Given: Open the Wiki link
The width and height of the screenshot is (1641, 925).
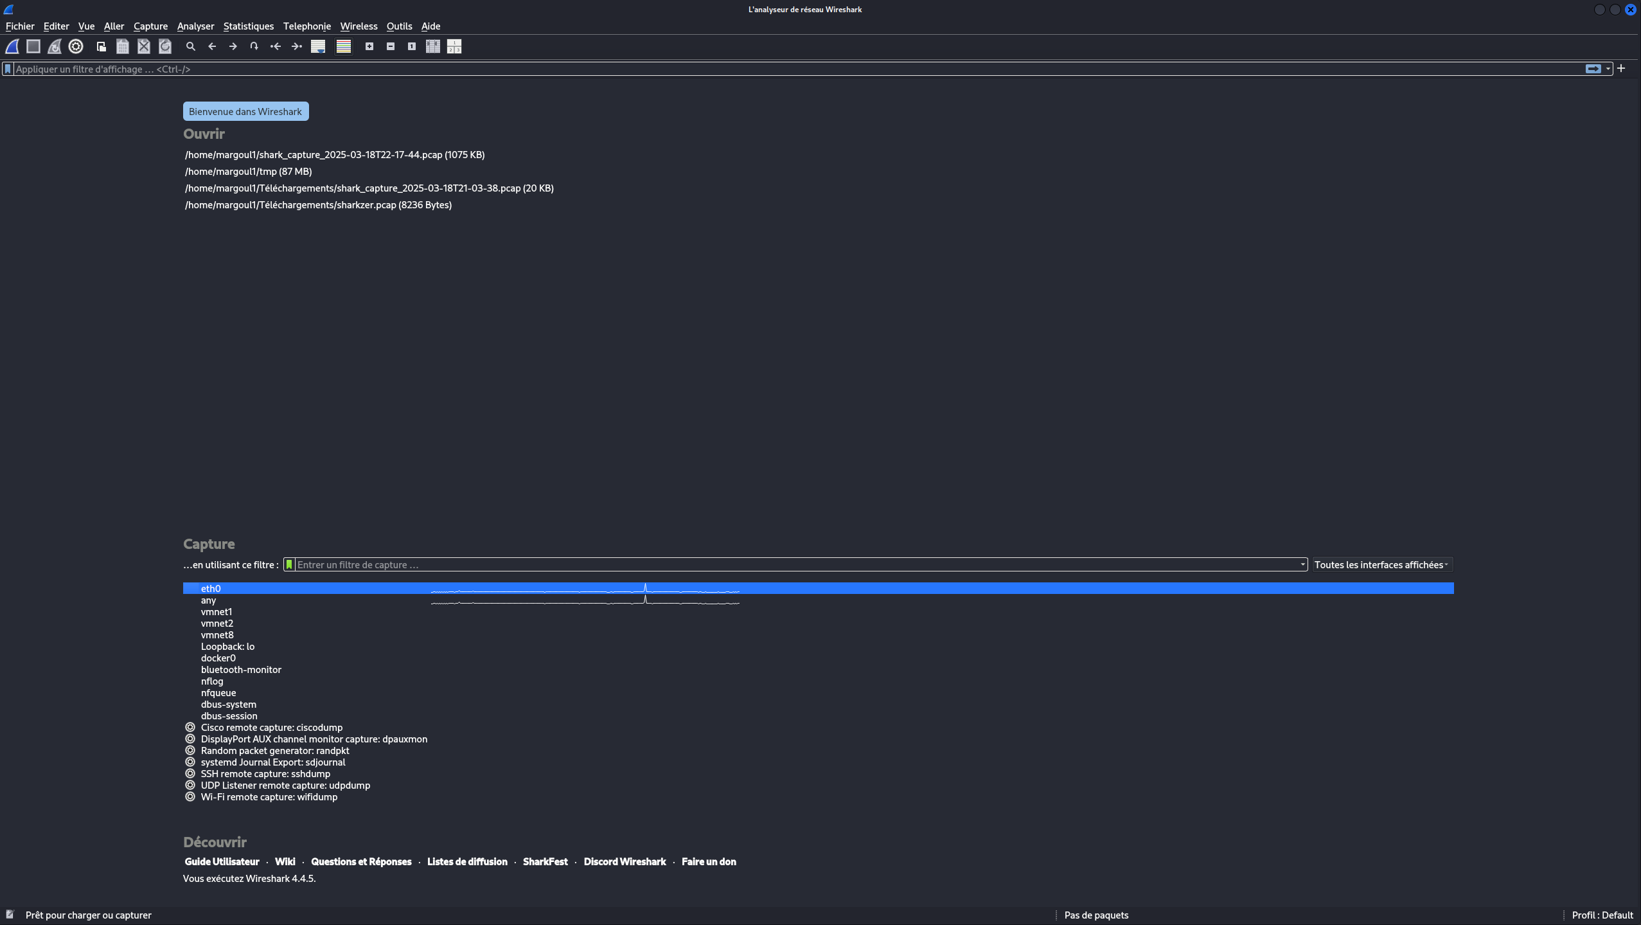Looking at the screenshot, I should [285, 861].
